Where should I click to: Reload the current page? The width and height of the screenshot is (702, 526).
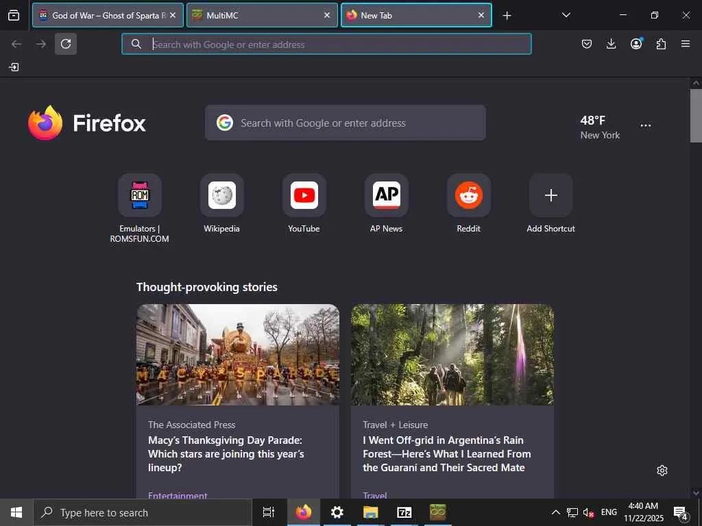tap(66, 44)
